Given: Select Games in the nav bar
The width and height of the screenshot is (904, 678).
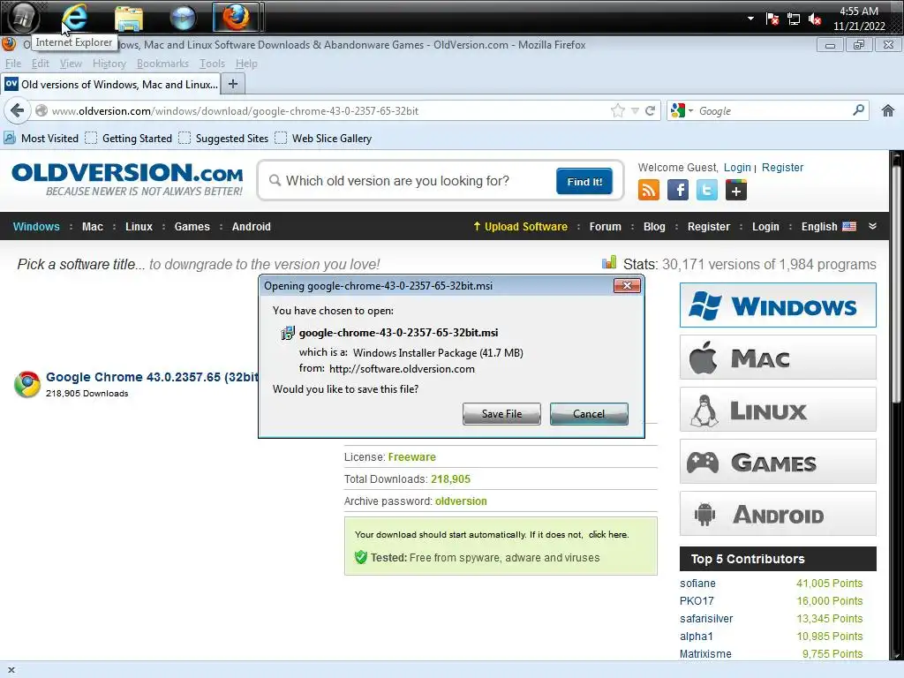Looking at the screenshot, I should coord(192,227).
